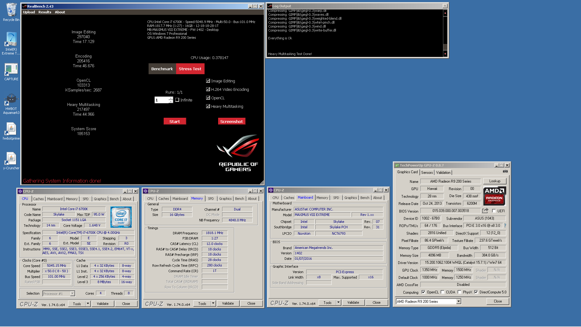This screenshot has height=327, width=581.
Task: Toggle the H.264 Video Encoding checkbox
Action: tap(208, 89)
